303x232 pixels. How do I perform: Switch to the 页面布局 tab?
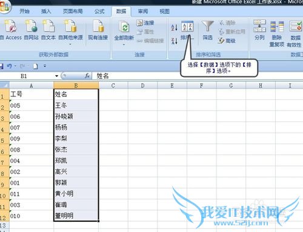(73, 12)
